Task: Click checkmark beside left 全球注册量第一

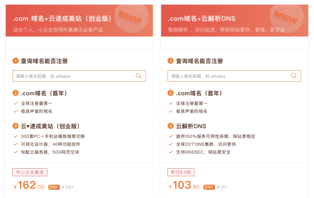Action: pyautogui.click(x=16, y=103)
